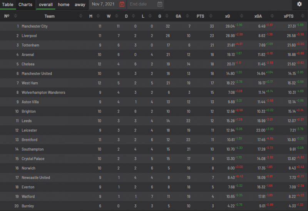Sort table by Team column arrows
This screenshot has height=211, width=308.
tap(81, 16)
